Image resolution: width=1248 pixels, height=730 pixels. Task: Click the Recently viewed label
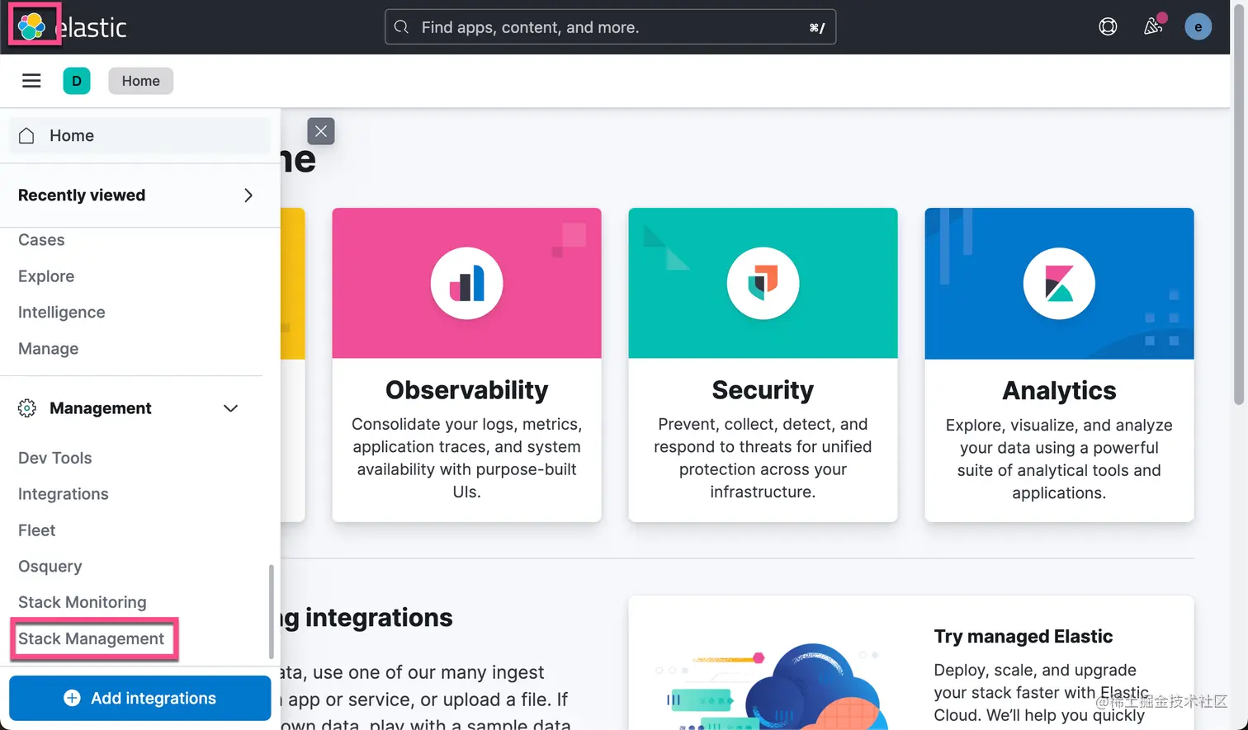[82, 195]
